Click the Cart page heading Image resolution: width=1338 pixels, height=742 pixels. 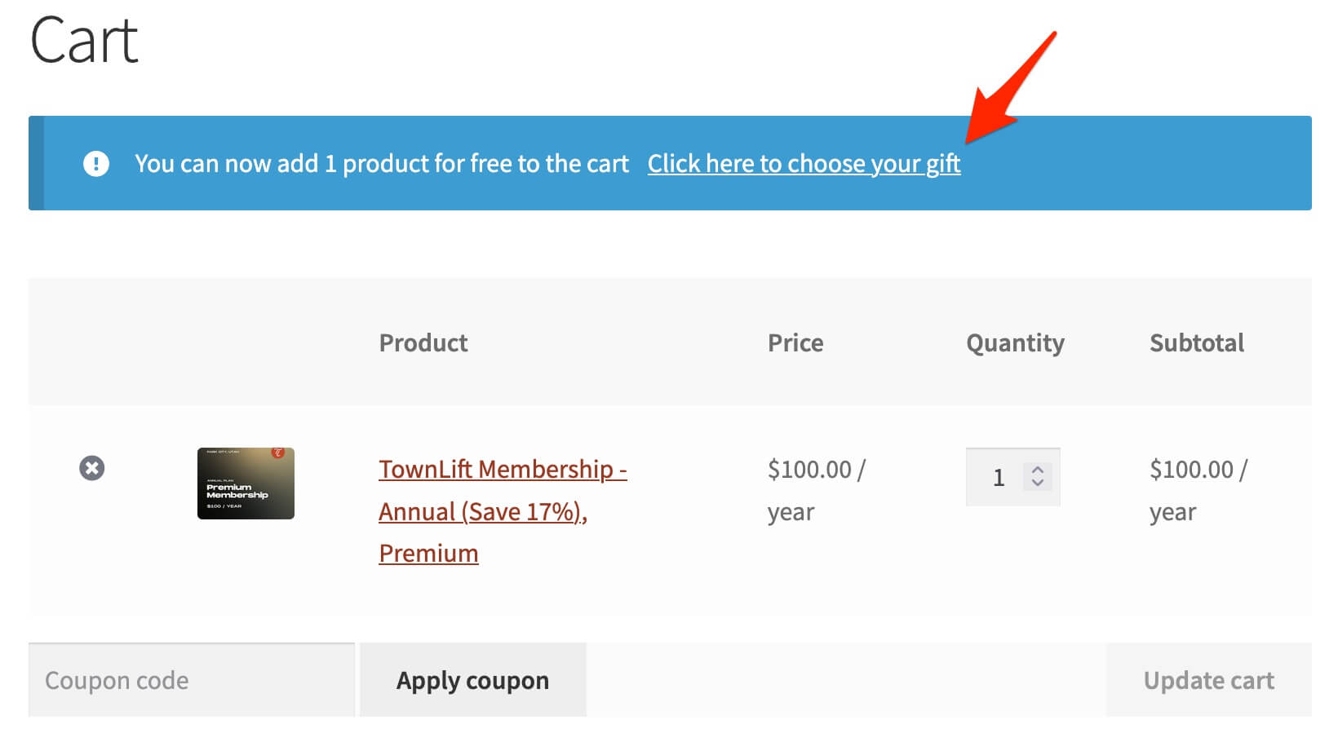(x=84, y=41)
